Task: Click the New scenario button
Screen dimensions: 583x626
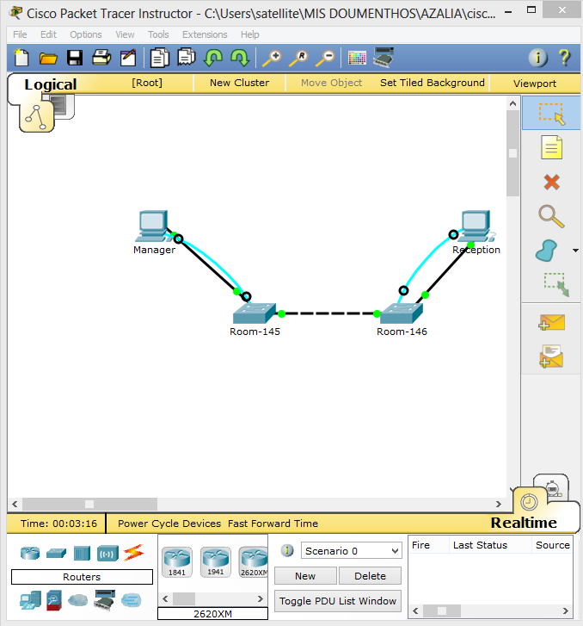Action: tap(305, 576)
